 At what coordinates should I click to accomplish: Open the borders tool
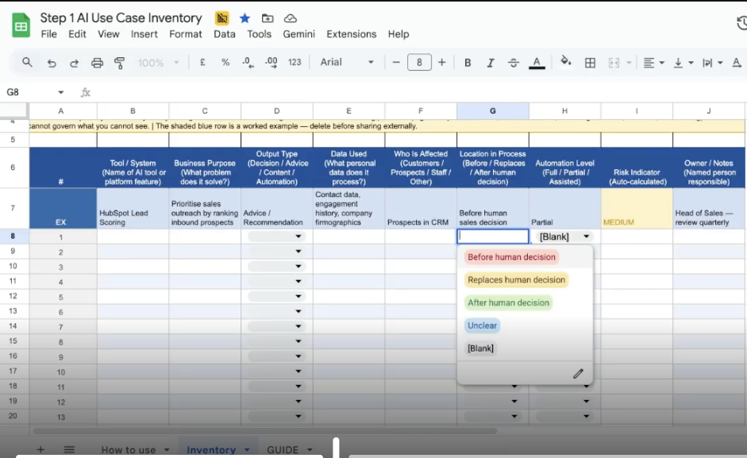(590, 63)
